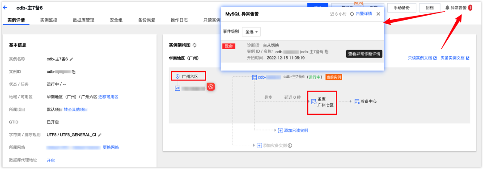Image resolution: width=483 pixels, height=169 pixels.
Task: Click the 转至其他项目 link
Action: click(76, 110)
